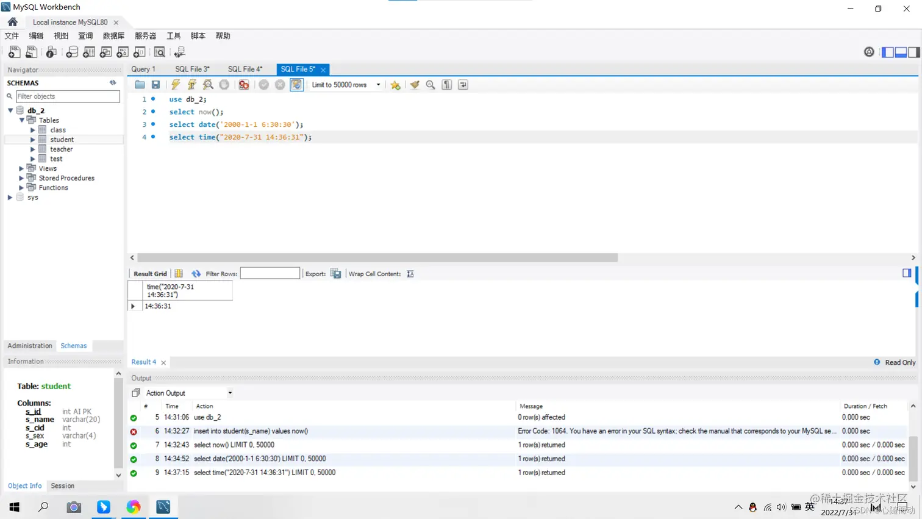Click the Filter Rows input
The image size is (922, 519).
pyautogui.click(x=270, y=273)
